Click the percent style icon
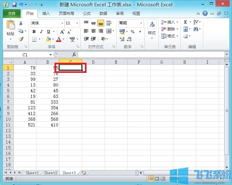The width and height of the screenshot is (232, 185). point(132,32)
